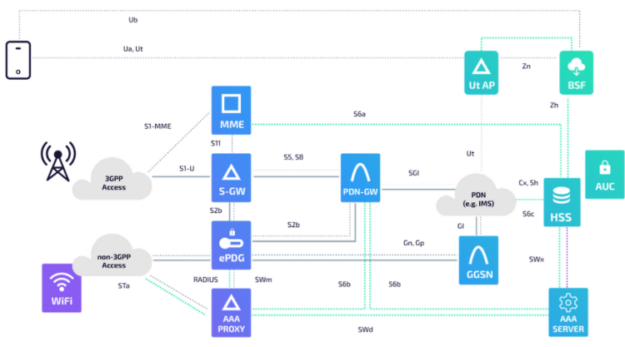This screenshot has width=625, height=347.
Task: Click the Ub interface label
Action: point(133,20)
